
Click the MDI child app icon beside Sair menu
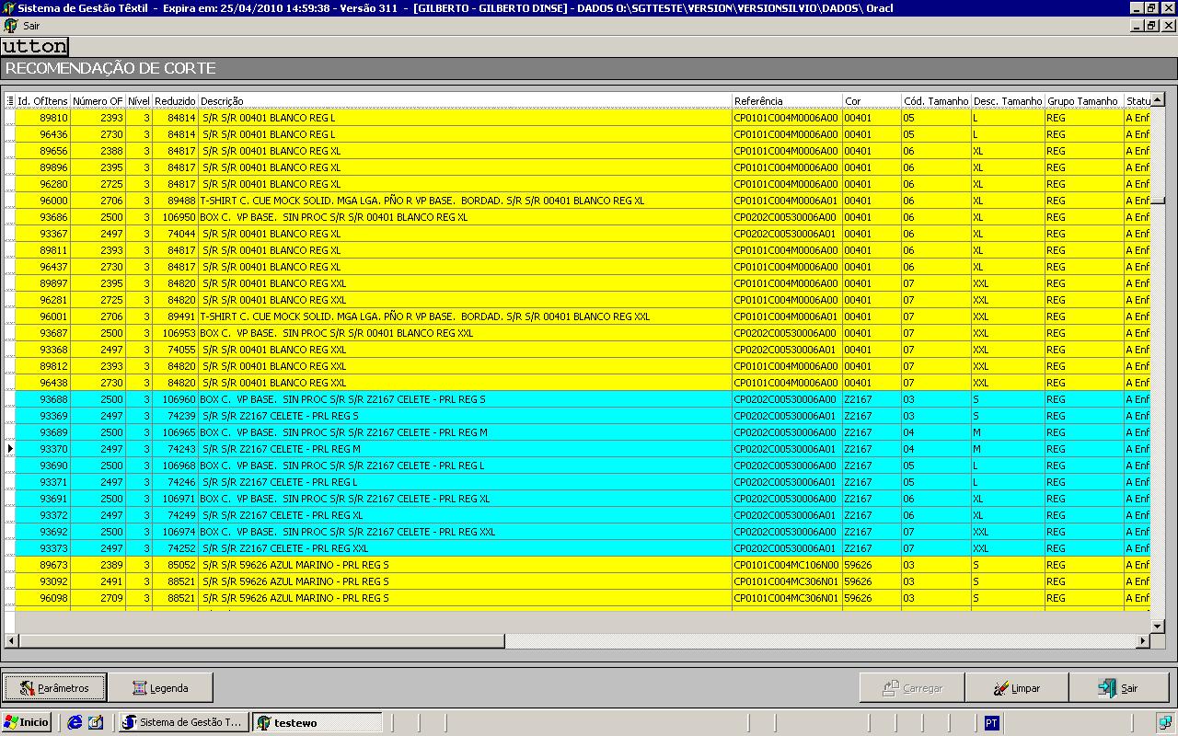pyautogui.click(x=10, y=26)
